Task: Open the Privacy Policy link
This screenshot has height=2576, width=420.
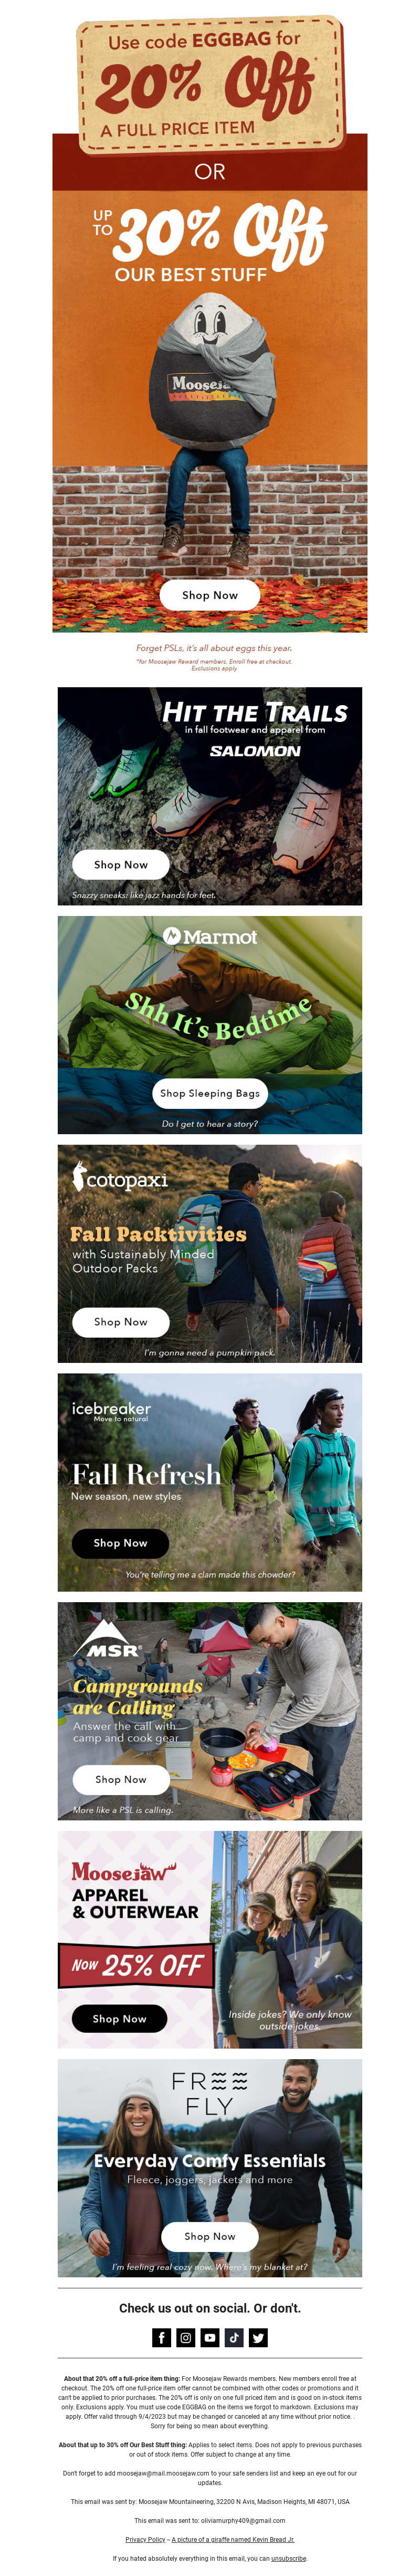Action: tap(145, 2539)
